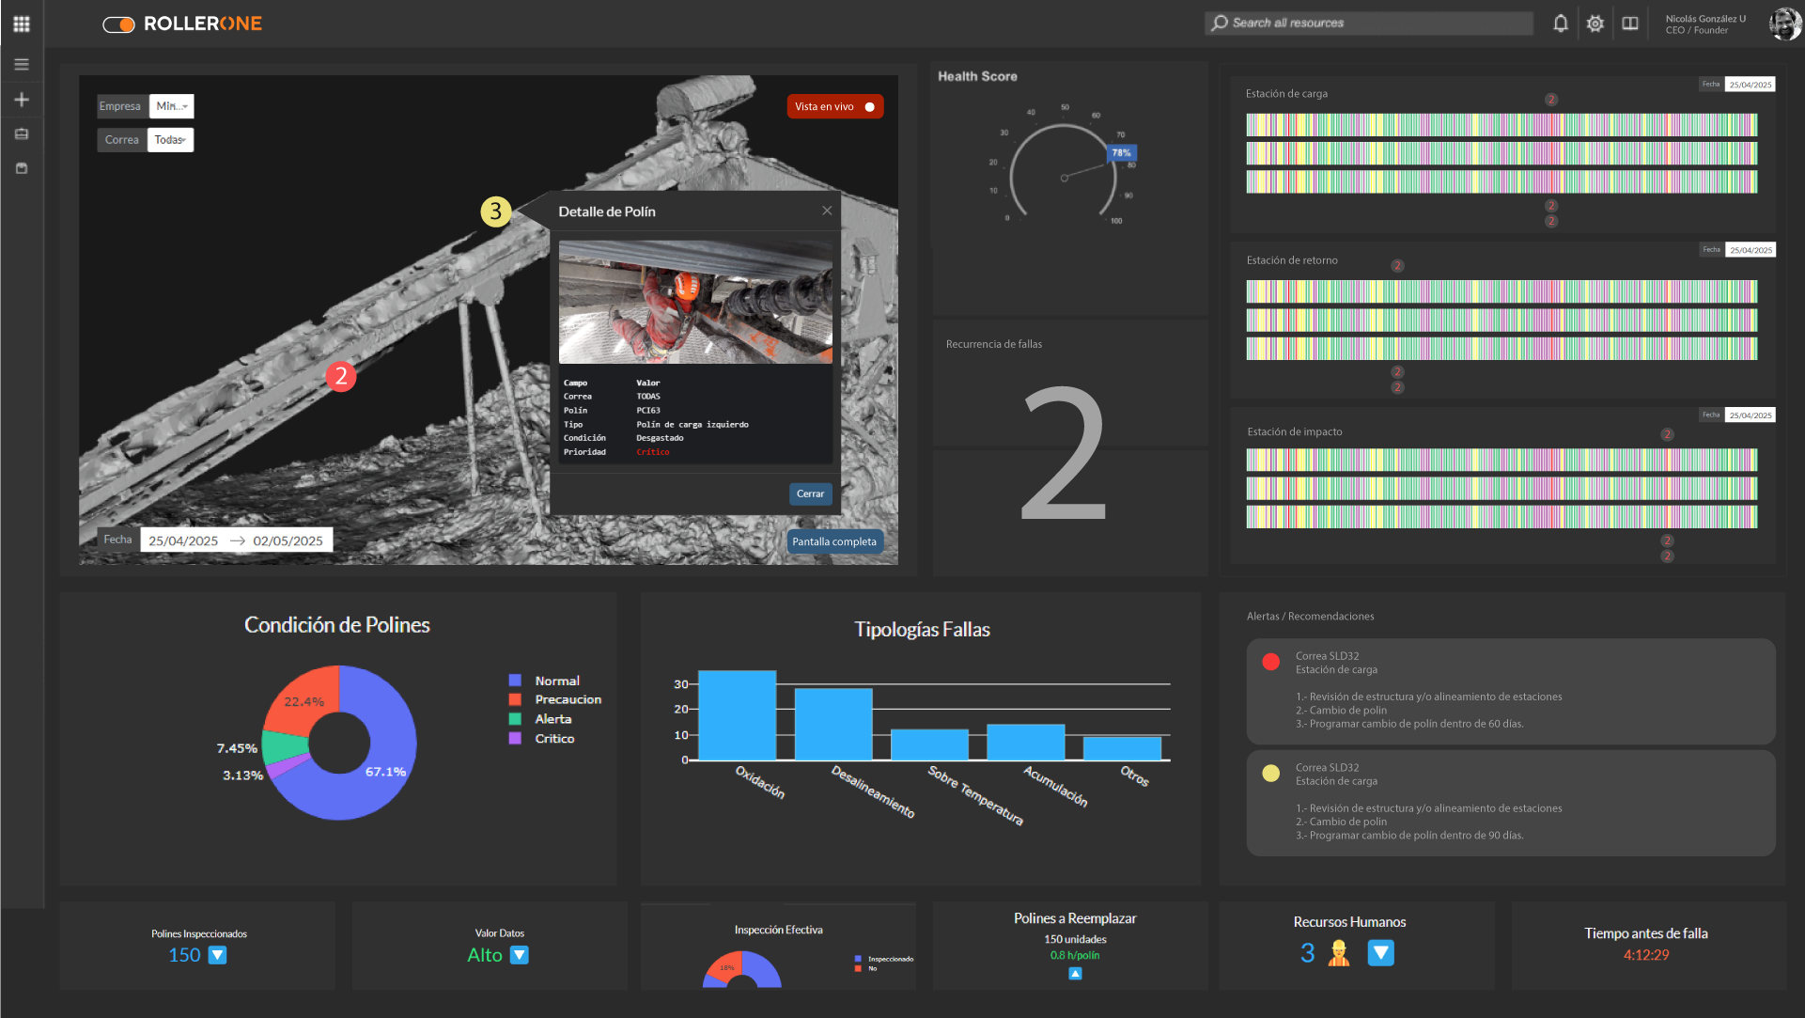Image resolution: width=1805 pixels, height=1018 pixels.
Task: Expand the Valor Datos dropdown arrow
Action: (519, 955)
